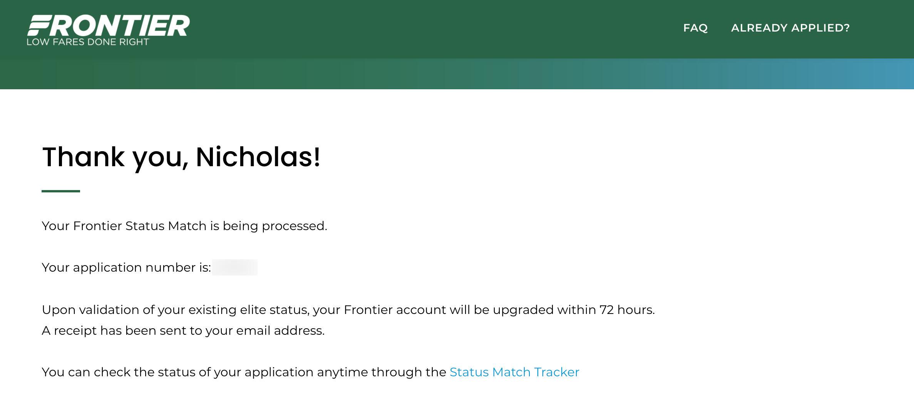Open the Status Match Tracker link
The width and height of the screenshot is (914, 414).
tap(514, 372)
